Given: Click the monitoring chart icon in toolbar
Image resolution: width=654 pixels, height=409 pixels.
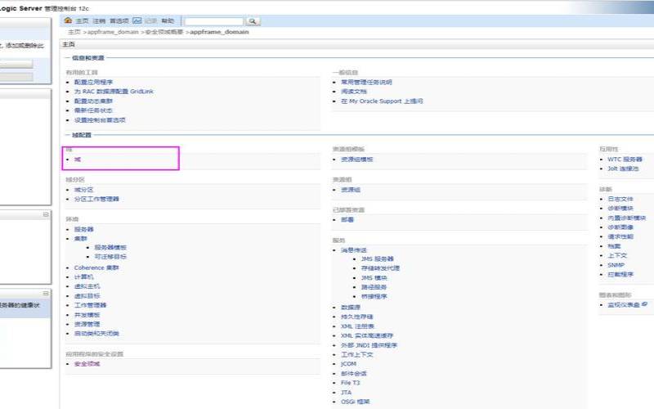Looking at the screenshot, I should point(137,20).
